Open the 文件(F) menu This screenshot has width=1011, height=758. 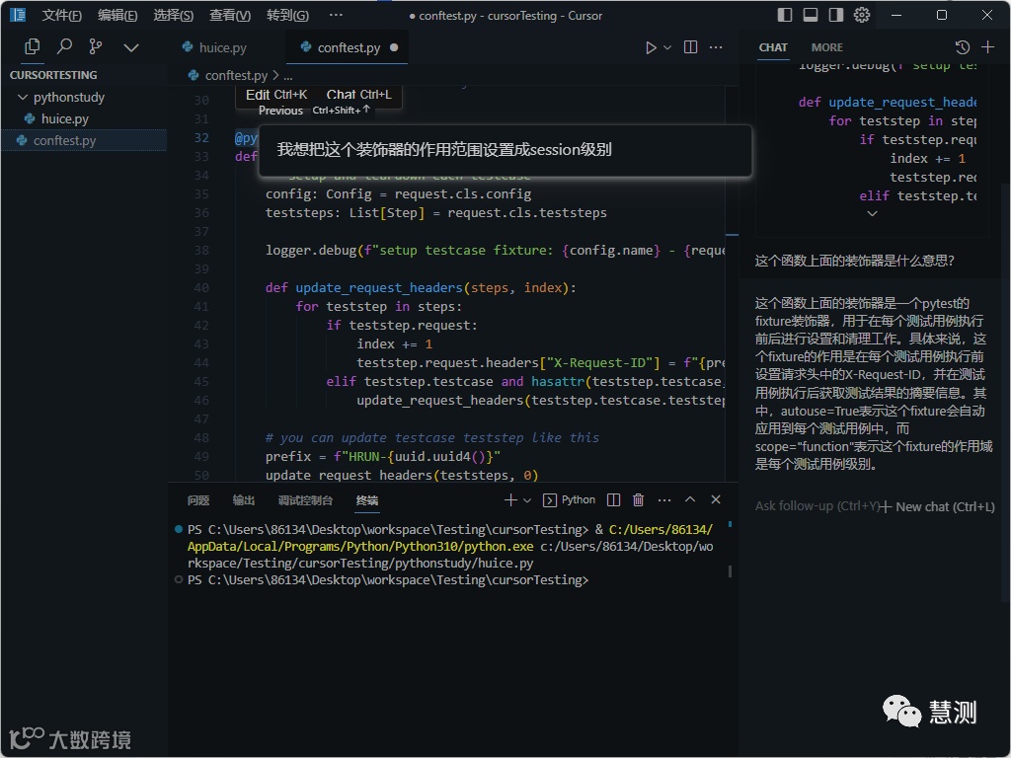tap(61, 16)
